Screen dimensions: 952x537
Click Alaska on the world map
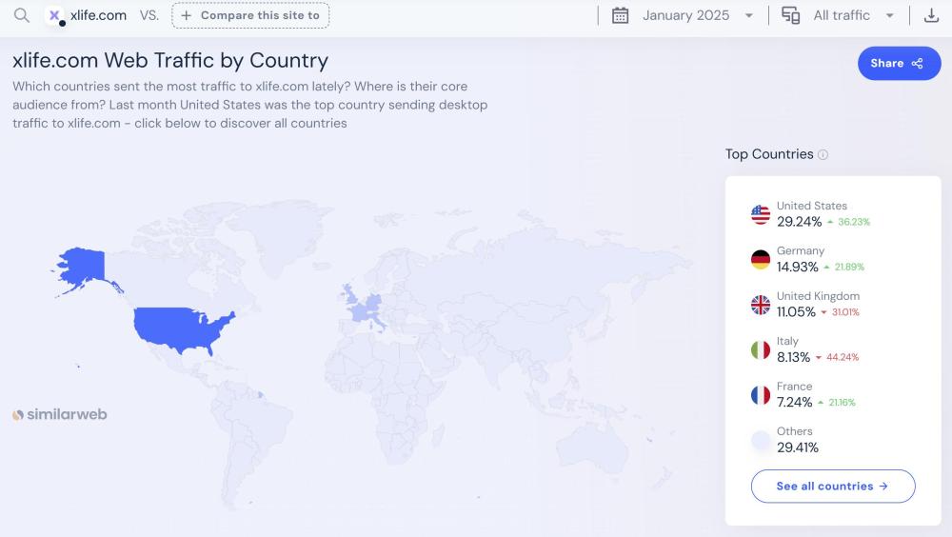(83, 266)
